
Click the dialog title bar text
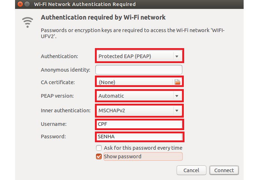tap(85, 4)
